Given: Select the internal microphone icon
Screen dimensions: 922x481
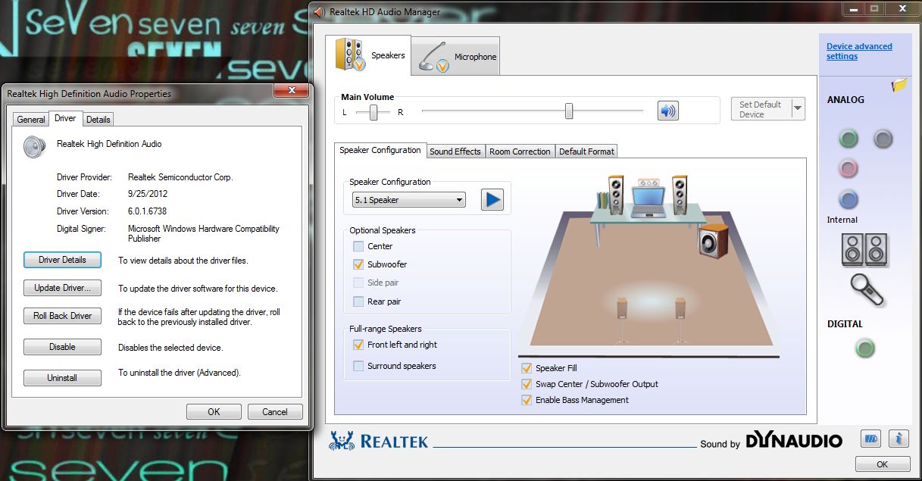Looking at the screenshot, I should tap(867, 289).
